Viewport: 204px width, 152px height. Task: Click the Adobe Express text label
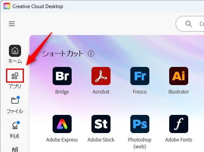click(x=62, y=140)
